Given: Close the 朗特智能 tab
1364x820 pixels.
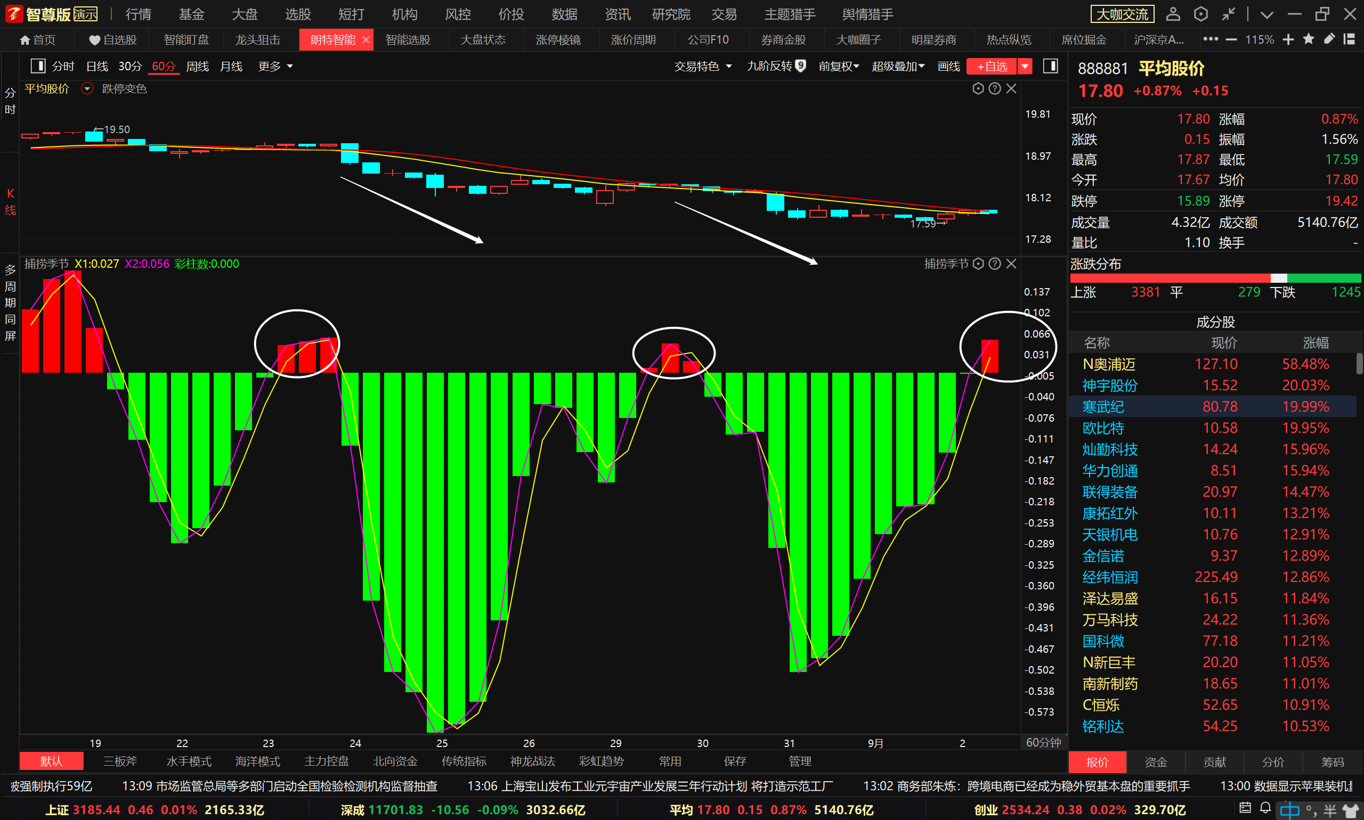Looking at the screenshot, I should point(366,40).
